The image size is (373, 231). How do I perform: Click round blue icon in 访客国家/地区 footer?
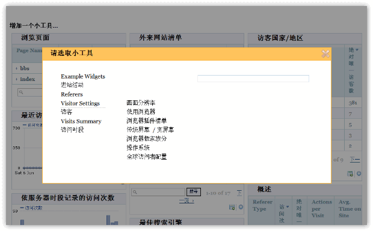[x=359, y=173]
